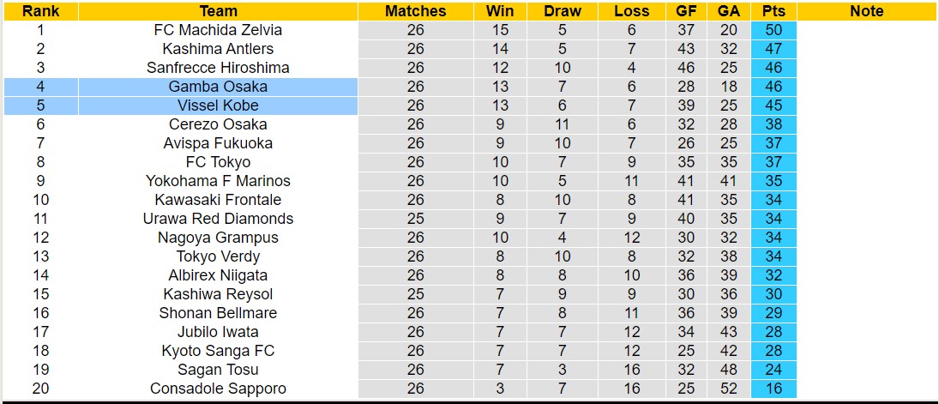Screen dimensions: 939x404
Task: Open Consadole Sapporo team entry
Action: pyautogui.click(x=218, y=389)
